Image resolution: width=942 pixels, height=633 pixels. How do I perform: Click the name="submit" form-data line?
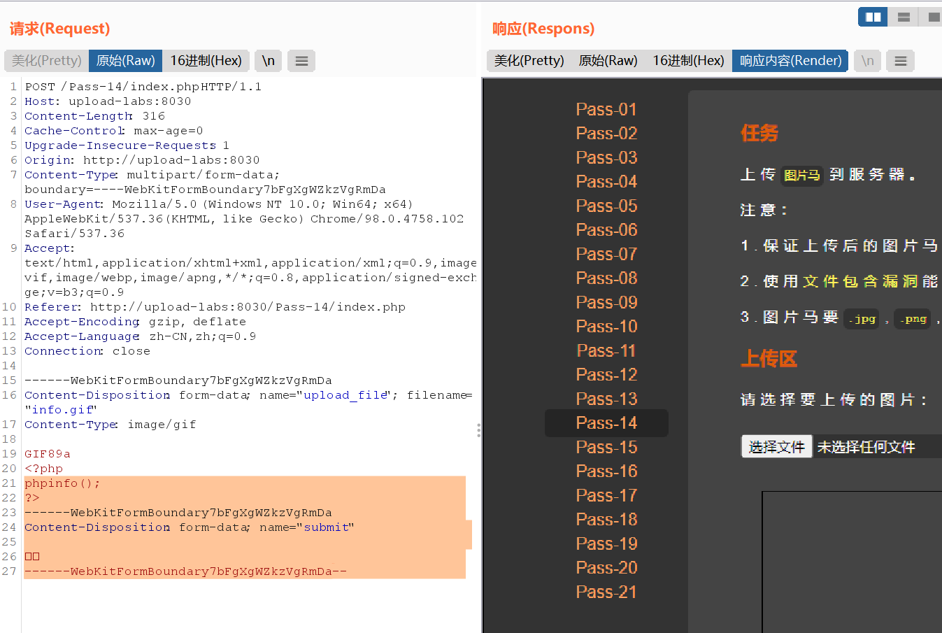[190, 527]
